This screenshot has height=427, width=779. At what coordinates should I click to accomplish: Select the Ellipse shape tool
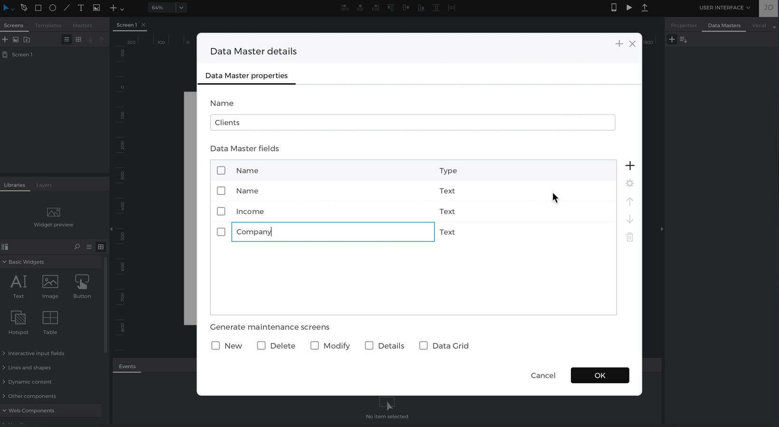click(x=53, y=8)
